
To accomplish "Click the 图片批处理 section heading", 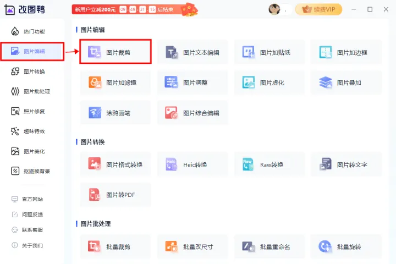I will [96, 224].
